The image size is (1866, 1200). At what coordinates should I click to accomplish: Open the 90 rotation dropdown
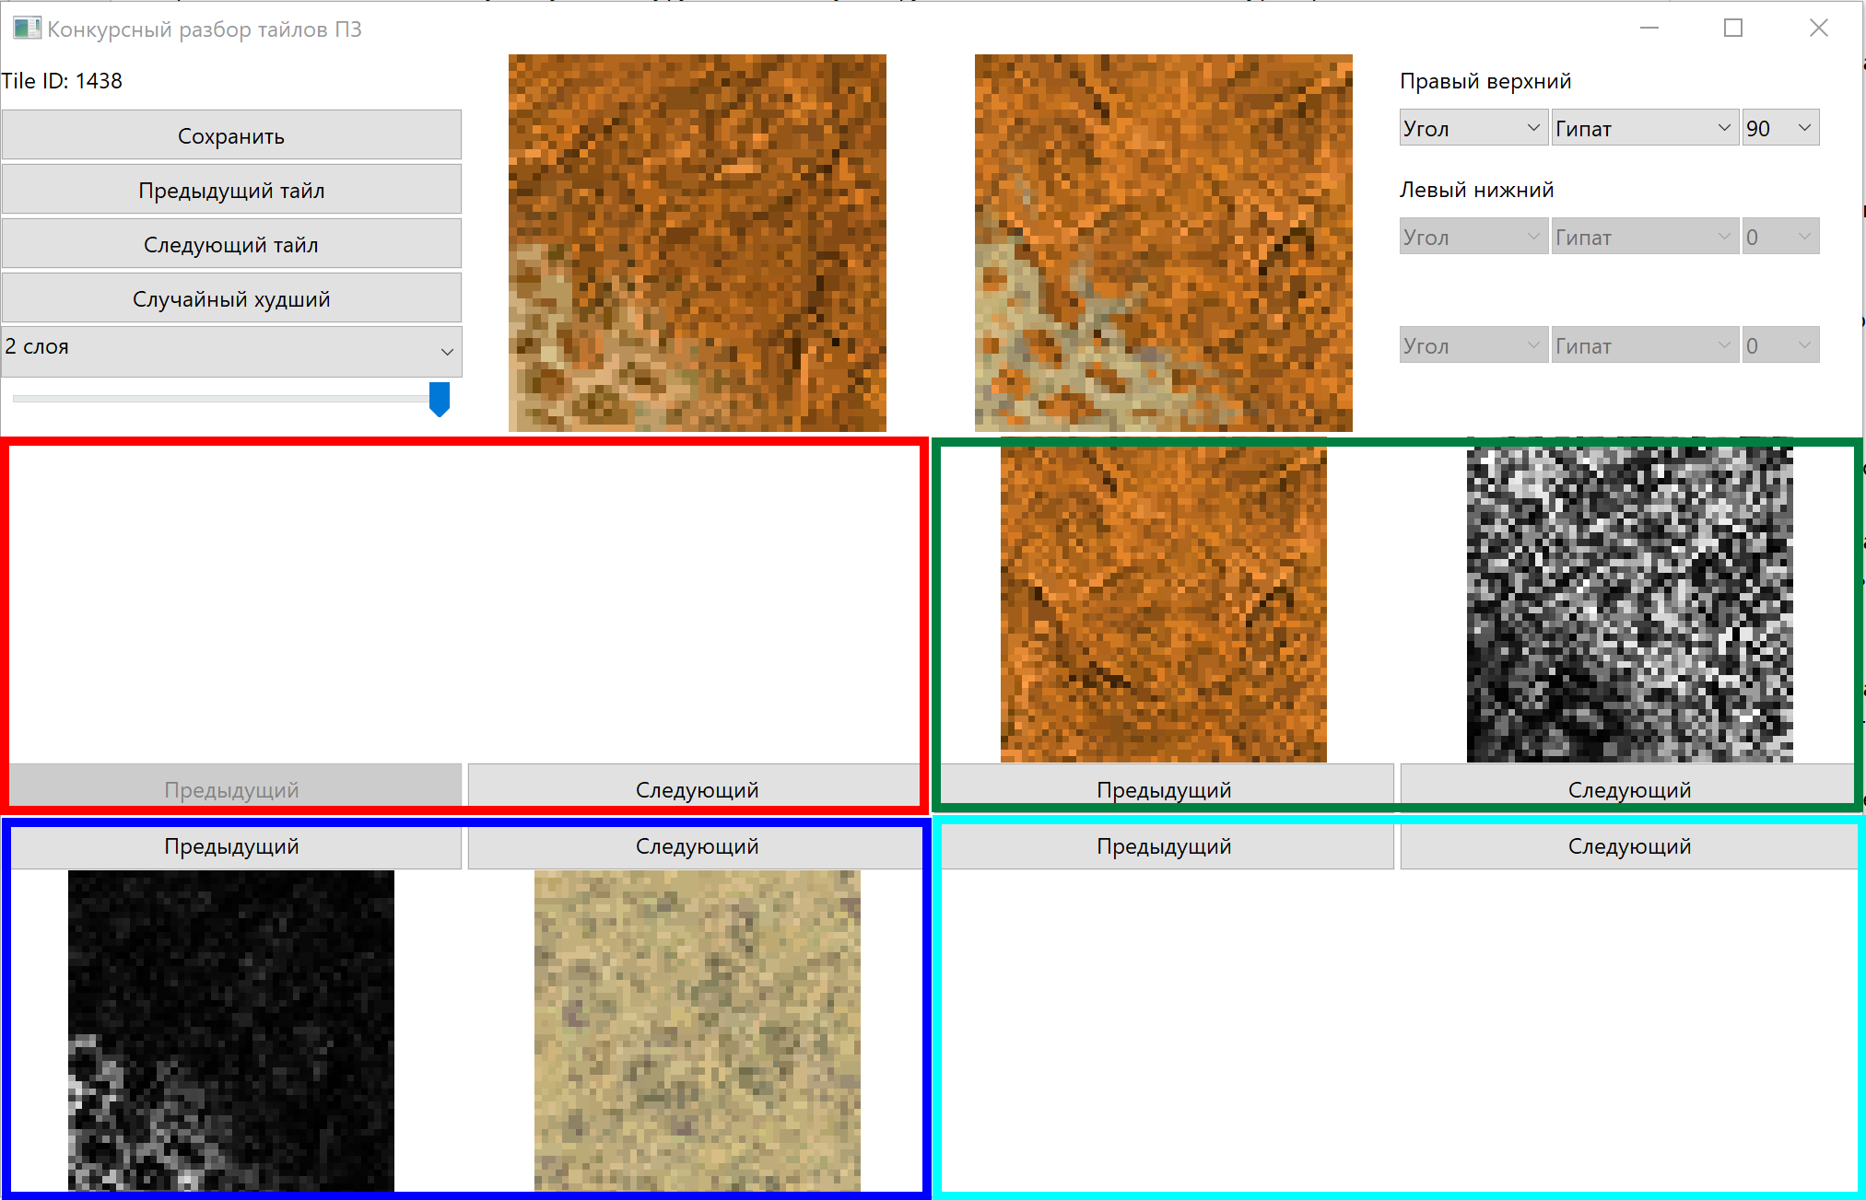pyautogui.click(x=1779, y=128)
